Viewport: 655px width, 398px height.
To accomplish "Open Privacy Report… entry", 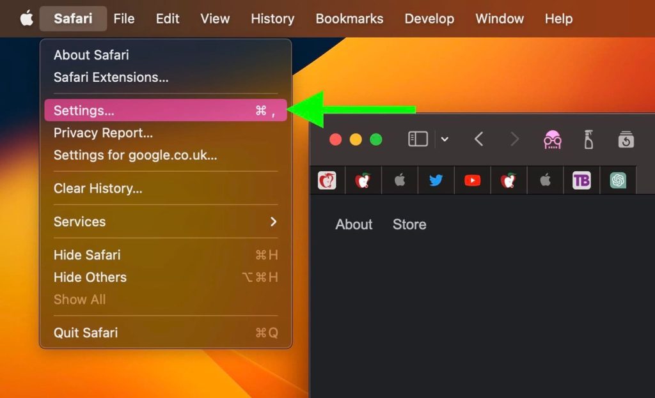I will 166,133.
